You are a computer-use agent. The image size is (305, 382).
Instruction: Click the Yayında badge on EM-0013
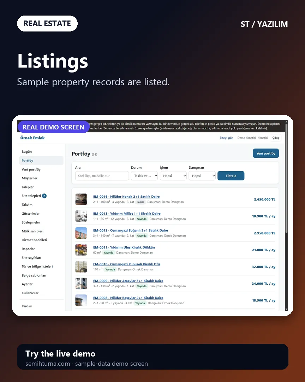point(142,219)
